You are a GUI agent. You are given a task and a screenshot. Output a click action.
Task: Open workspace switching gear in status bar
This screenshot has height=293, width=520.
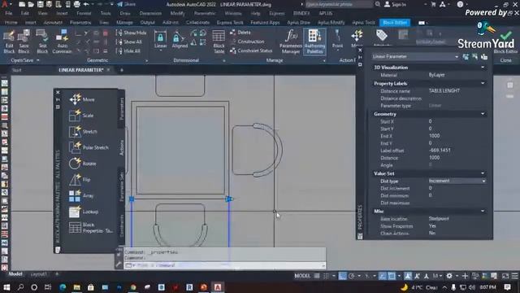449,276
